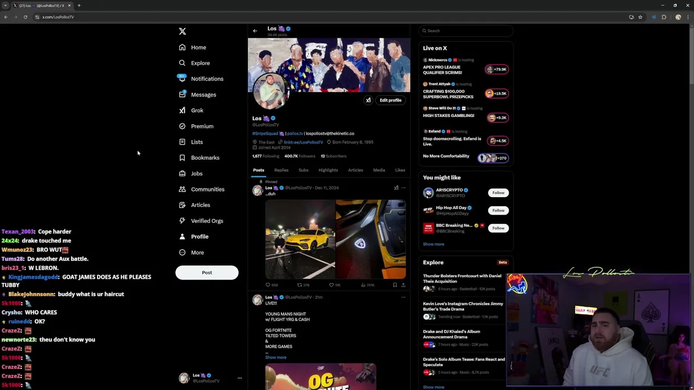Viewport: 694px width, 390px height.
Task: Switch to the Media tab
Action: coord(379,170)
